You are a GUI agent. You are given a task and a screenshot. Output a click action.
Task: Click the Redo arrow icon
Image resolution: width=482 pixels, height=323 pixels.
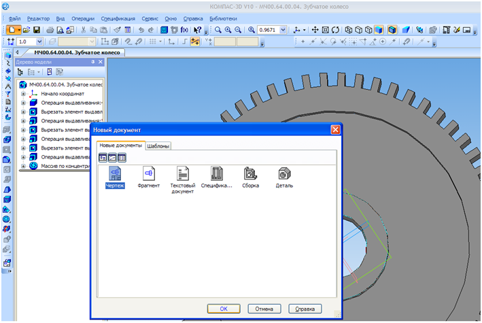(151, 30)
